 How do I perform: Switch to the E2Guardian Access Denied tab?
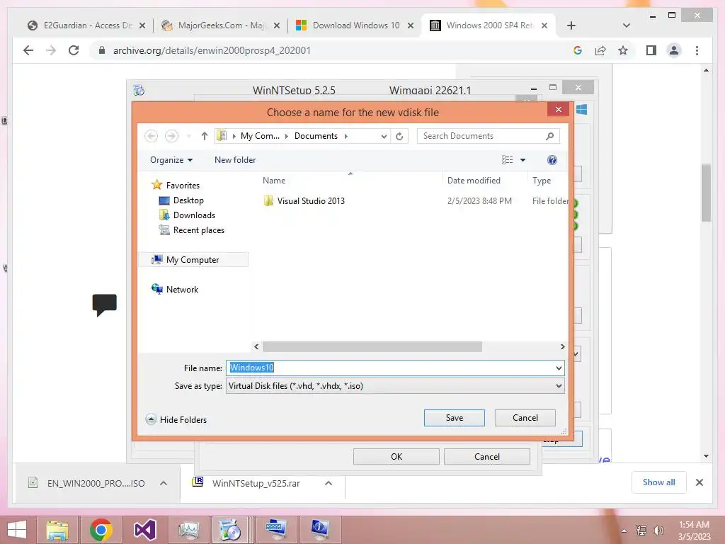[86, 25]
